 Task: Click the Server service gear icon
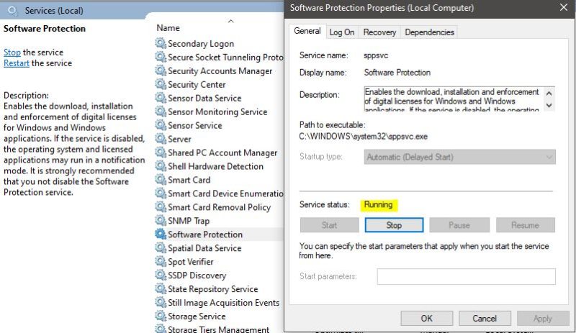161,138
